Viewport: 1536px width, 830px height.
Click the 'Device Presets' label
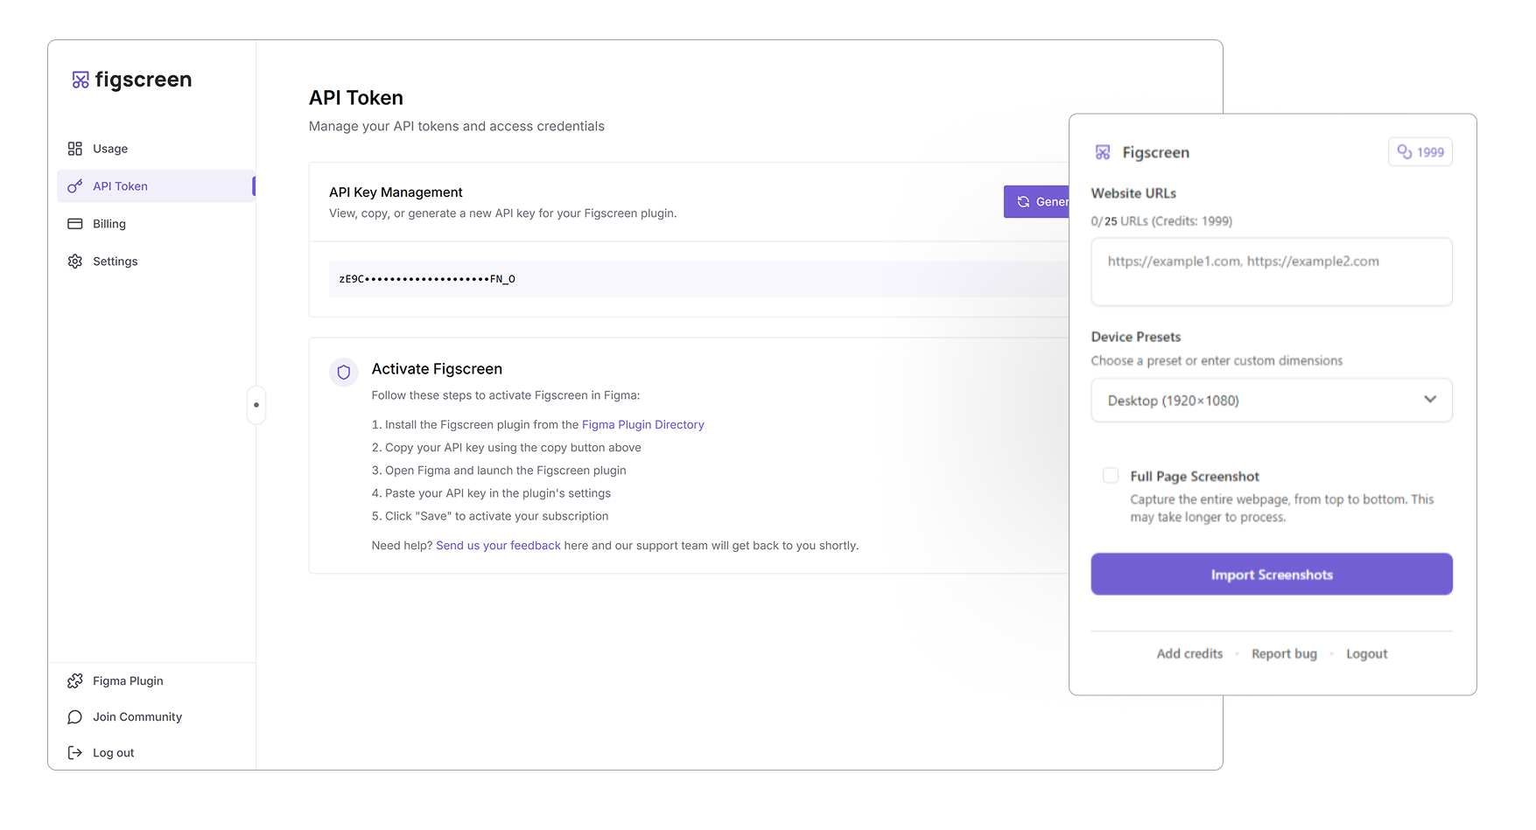(x=1136, y=337)
